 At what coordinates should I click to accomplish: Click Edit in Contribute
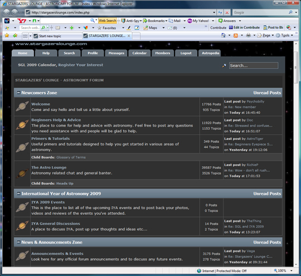click(244, 27)
